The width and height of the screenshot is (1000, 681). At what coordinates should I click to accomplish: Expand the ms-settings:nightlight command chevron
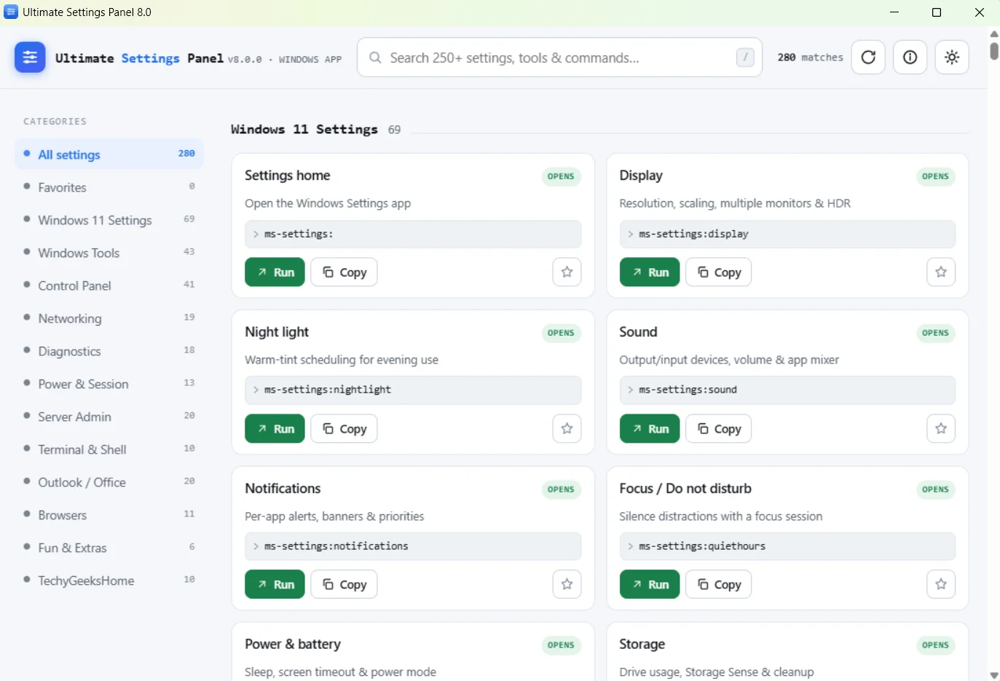click(256, 390)
